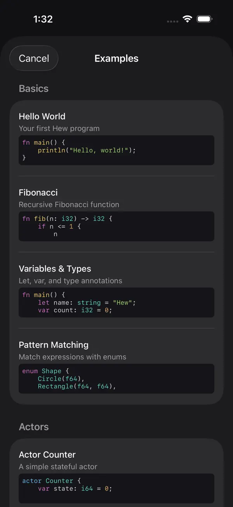Click the cellular signal dots icon
233x507 pixels.
[x=172, y=21]
